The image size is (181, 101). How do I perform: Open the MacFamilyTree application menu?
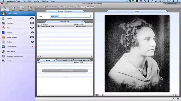click(x=14, y=1)
